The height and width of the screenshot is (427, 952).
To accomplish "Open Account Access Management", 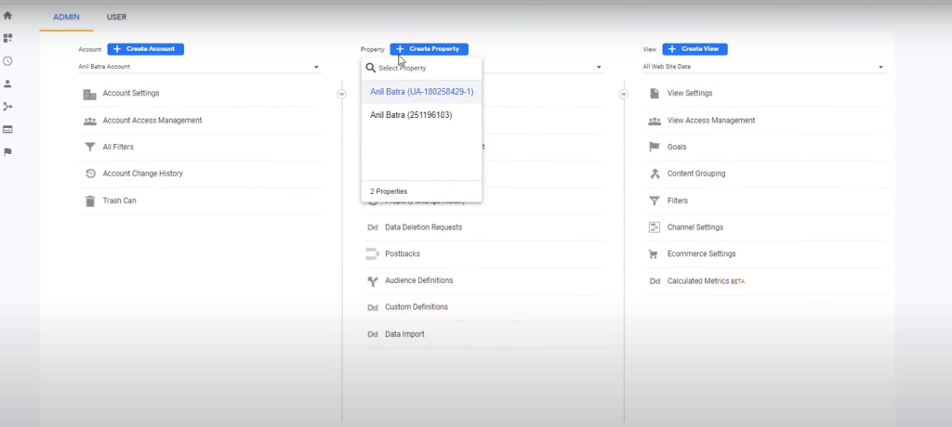I will click(x=152, y=121).
